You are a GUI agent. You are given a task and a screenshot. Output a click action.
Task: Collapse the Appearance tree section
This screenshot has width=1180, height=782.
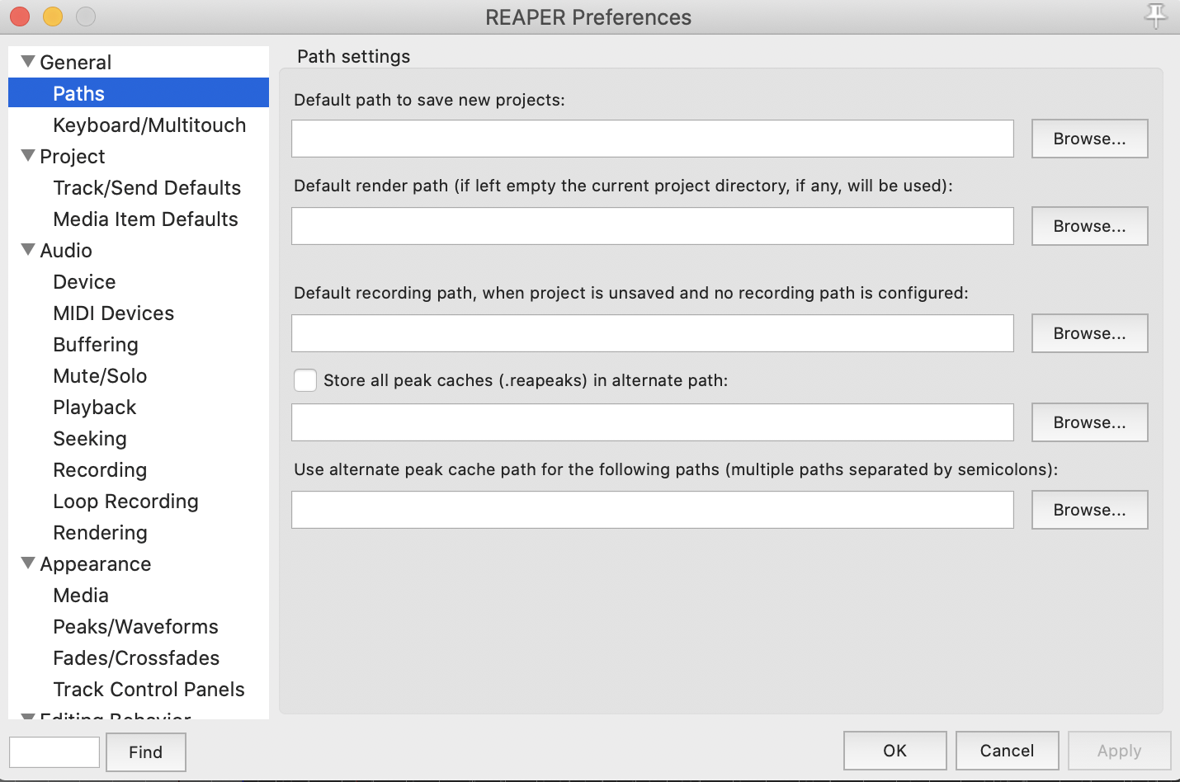(28, 563)
